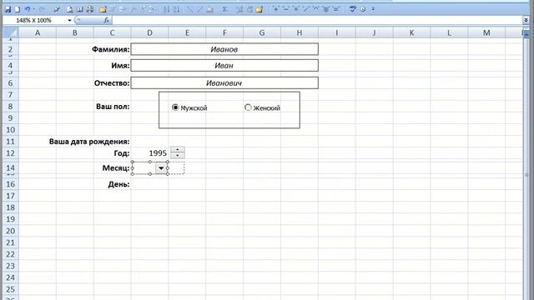534x300 pixels.
Task: Select column M header
Action: click(486, 33)
